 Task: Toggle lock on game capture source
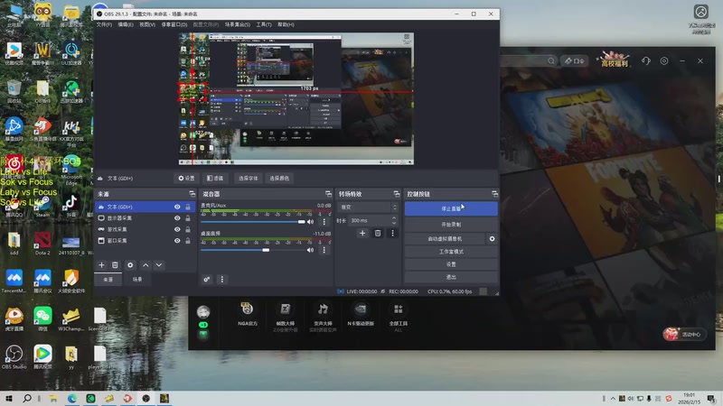point(188,229)
